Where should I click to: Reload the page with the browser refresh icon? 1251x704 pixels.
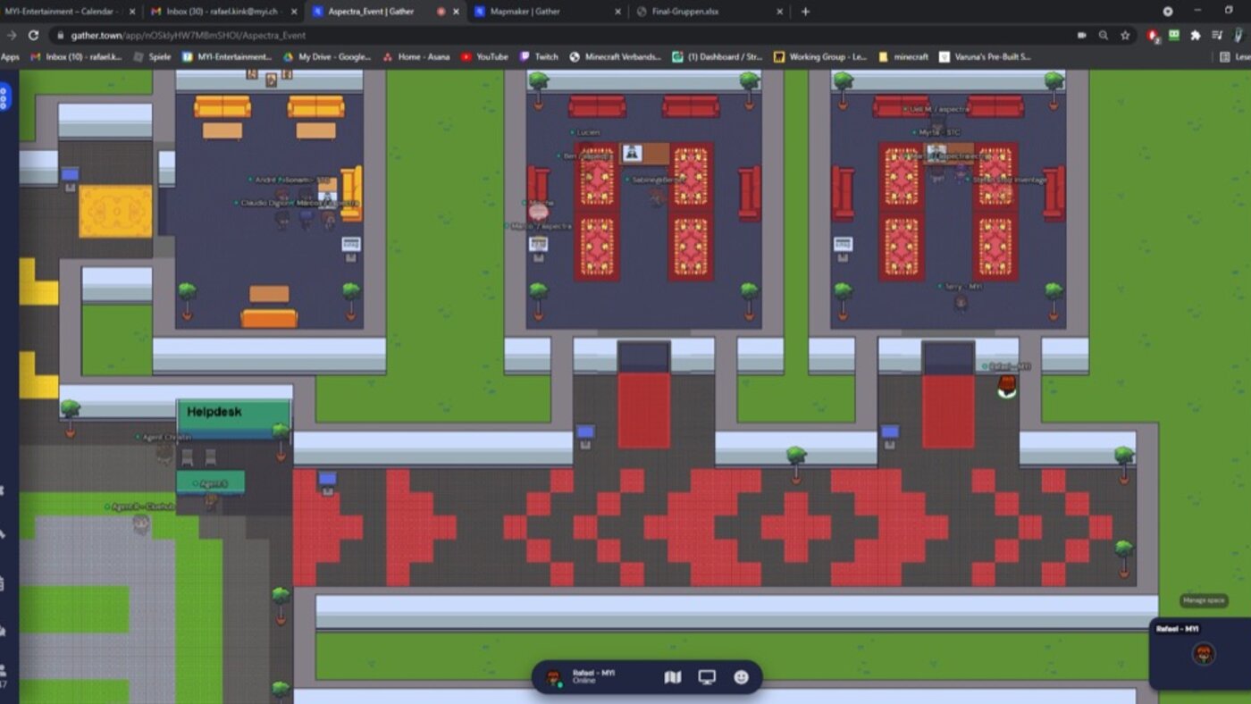34,35
